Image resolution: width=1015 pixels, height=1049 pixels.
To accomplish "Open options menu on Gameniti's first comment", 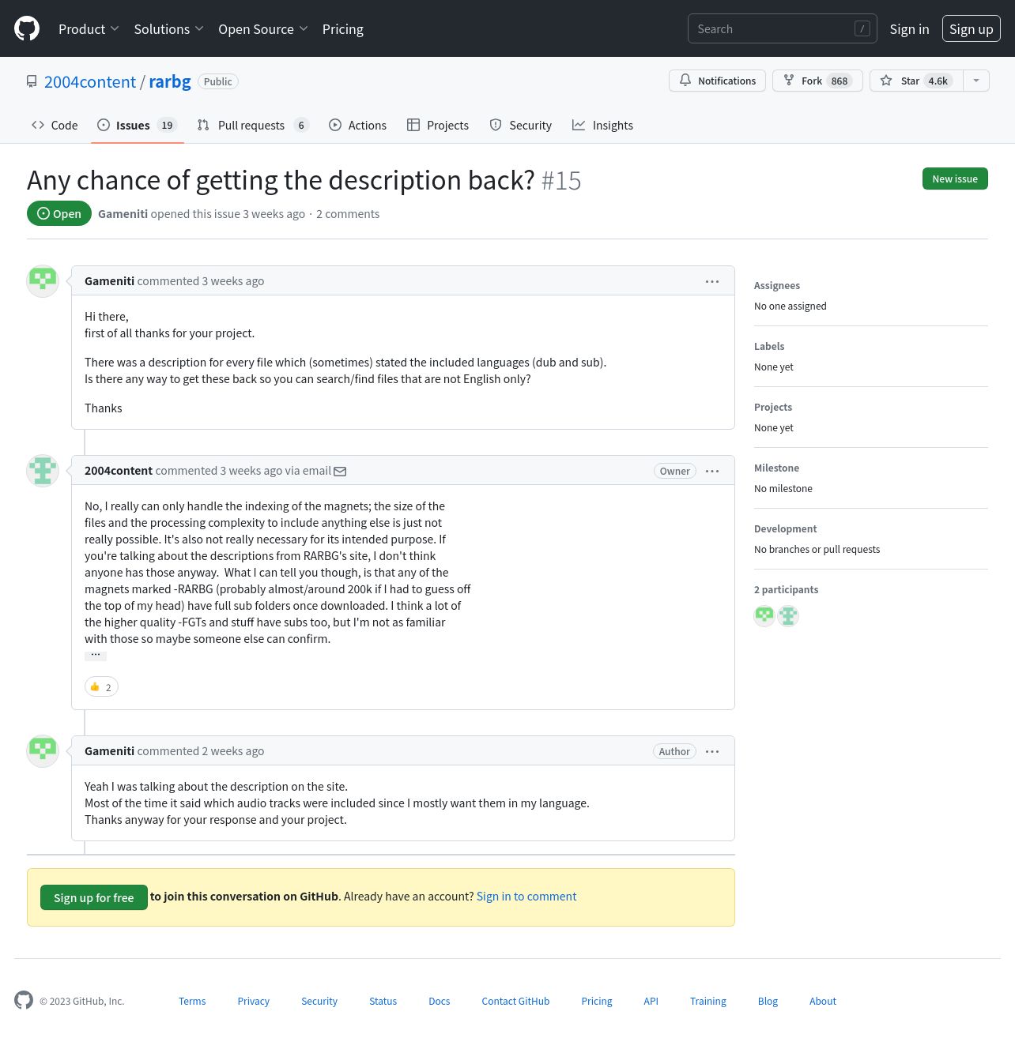I will 712,281.
